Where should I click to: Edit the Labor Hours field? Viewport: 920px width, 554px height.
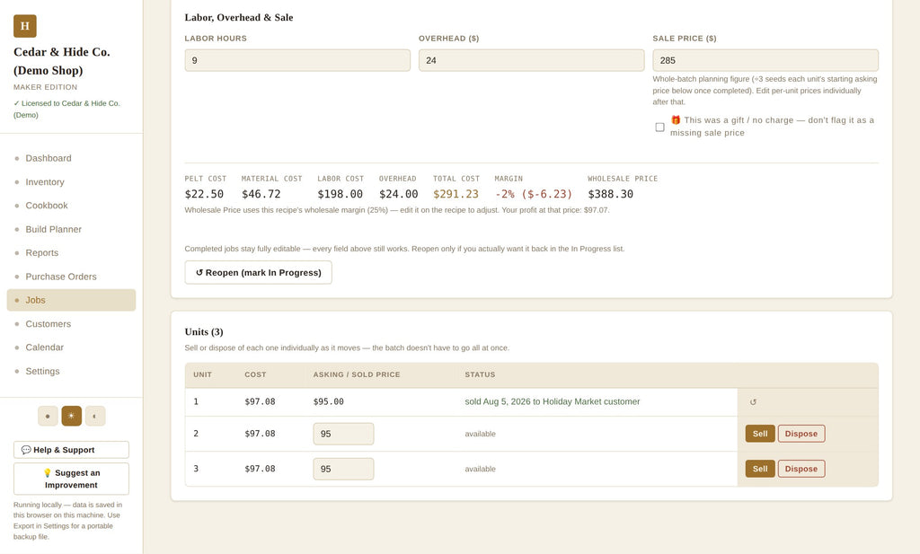click(297, 60)
